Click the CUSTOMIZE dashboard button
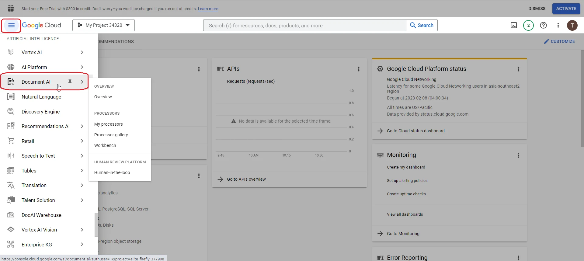Screen dimensions: 584x261 pos(559,41)
